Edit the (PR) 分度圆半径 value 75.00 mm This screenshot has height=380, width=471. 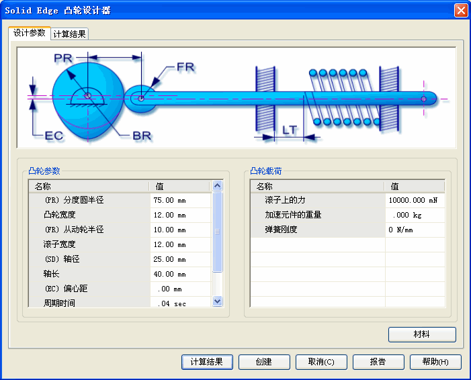tap(179, 200)
